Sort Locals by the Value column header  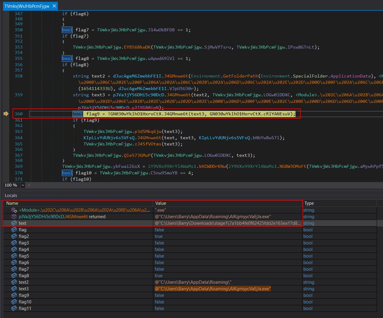[x=228, y=203]
